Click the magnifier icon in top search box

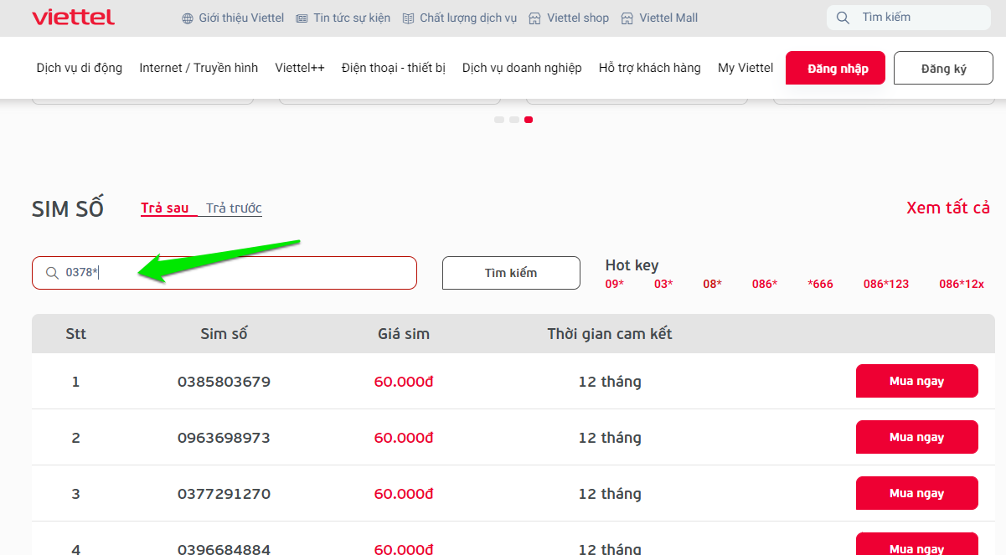(843, 18)
